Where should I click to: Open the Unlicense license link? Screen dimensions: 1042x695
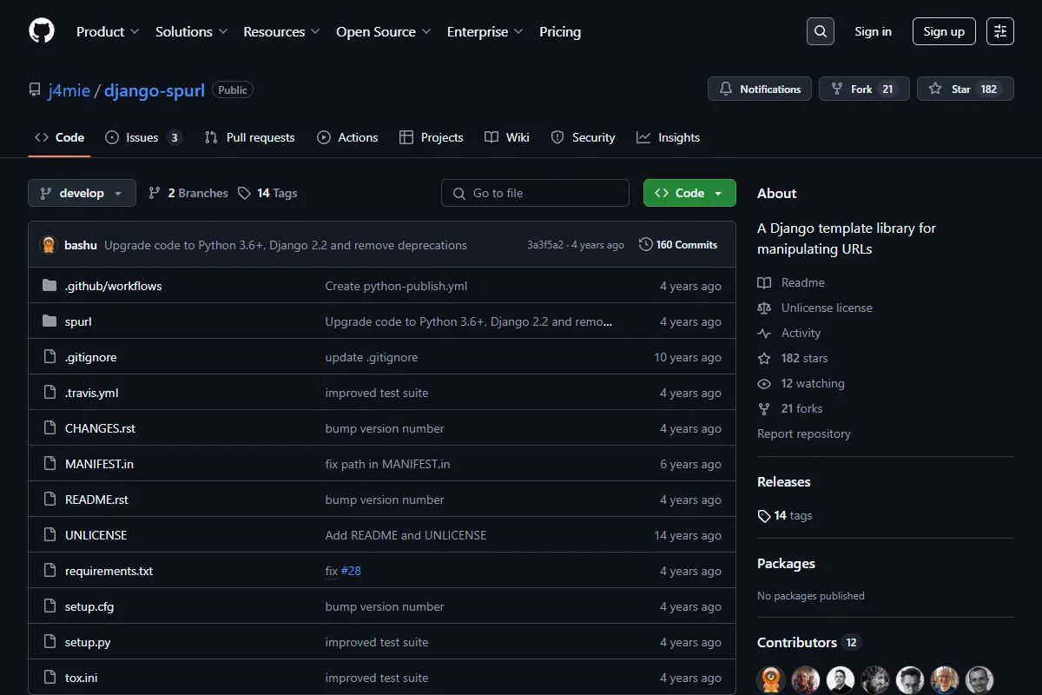point(827,308)
